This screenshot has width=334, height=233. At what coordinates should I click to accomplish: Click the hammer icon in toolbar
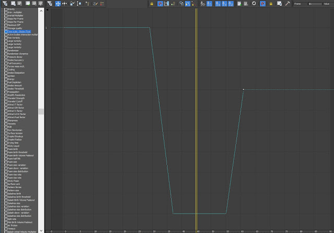click(288, 4)
